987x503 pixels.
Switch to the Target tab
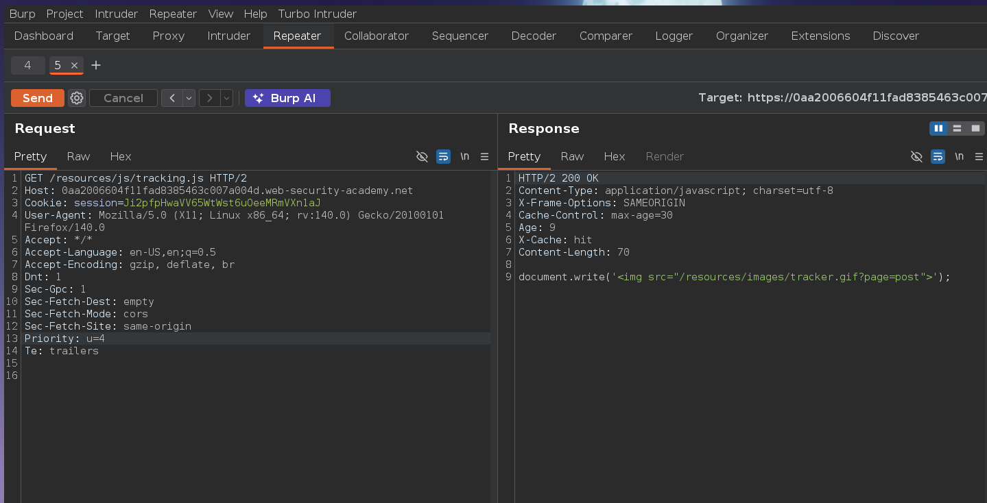tap(112, 36)
